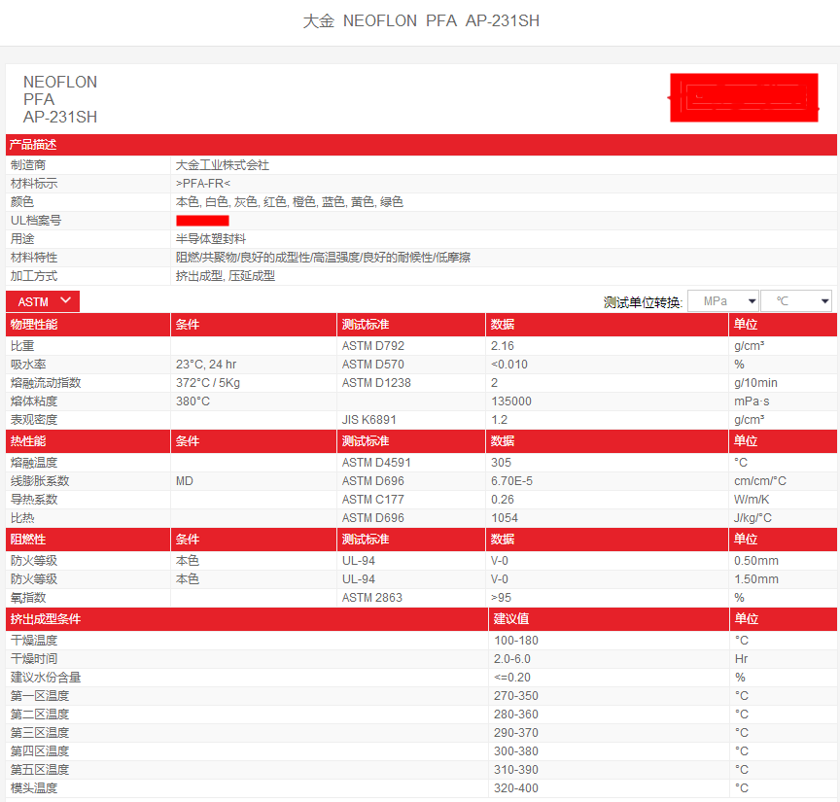Viewport: 840px width, 802px height.
Task: Click the 阻燃性 section header
Action: pos(87,539)
